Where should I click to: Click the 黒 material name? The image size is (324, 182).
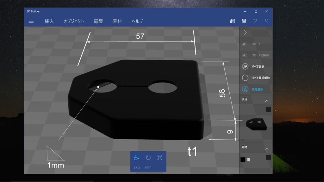(x=249, y=160)
